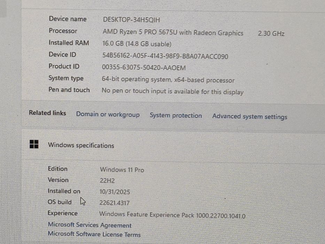Click the 16.0 GB installed RAM value
The height and width of the screenshot is (244, 325).
[x=137, y=44]
